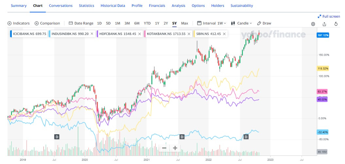Select the YTD time range
The height and width of the screenshot is (164, 345).
[x=147, y=23]
